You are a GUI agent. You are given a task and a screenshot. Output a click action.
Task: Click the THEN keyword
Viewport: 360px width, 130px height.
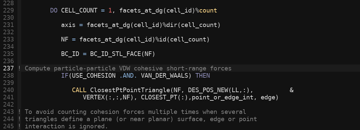tap(203, 75)
